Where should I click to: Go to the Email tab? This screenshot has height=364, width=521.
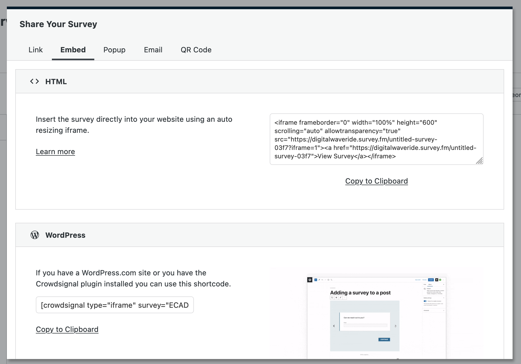pos(153,50)
